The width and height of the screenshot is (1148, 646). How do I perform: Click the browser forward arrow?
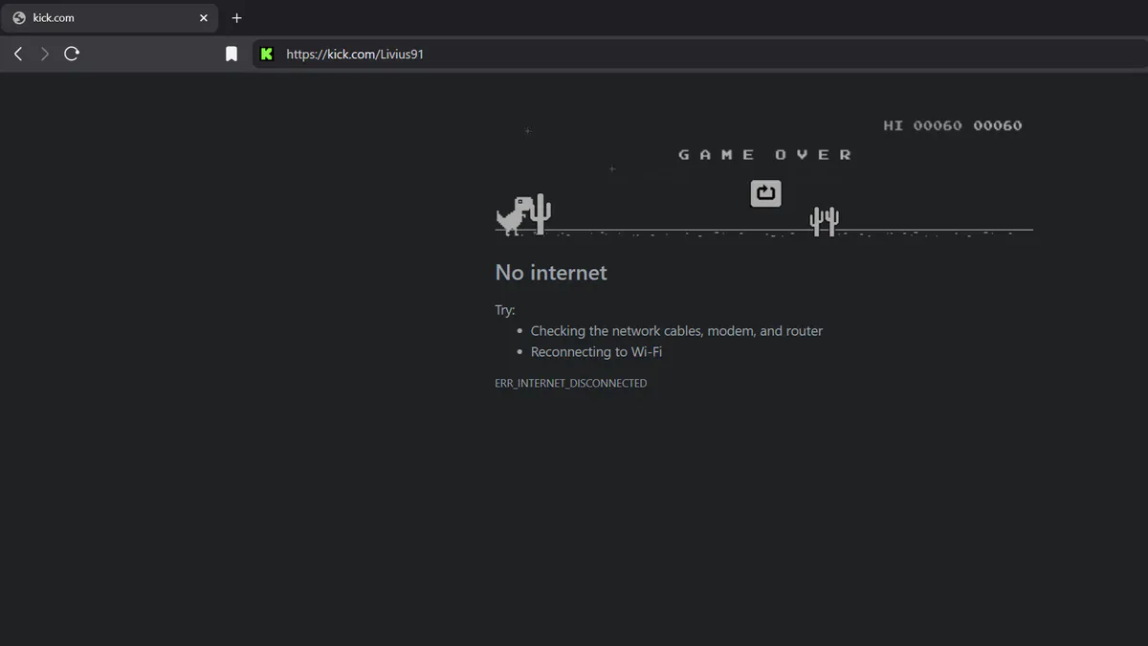tap(44, 54)
